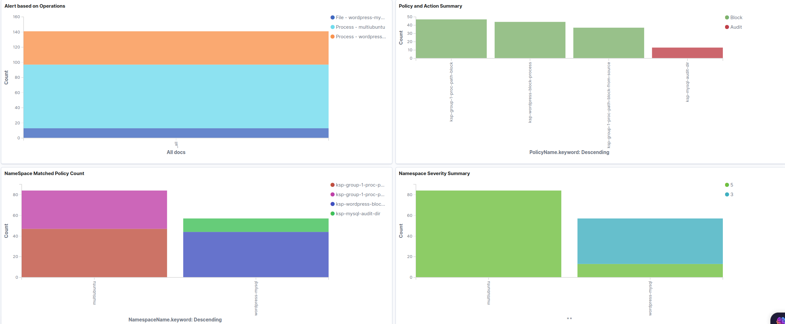The image size is (785, 324).
Task: Click the 'Namespace Severity Summary' panel title
Action: click(x=434, y=173)
